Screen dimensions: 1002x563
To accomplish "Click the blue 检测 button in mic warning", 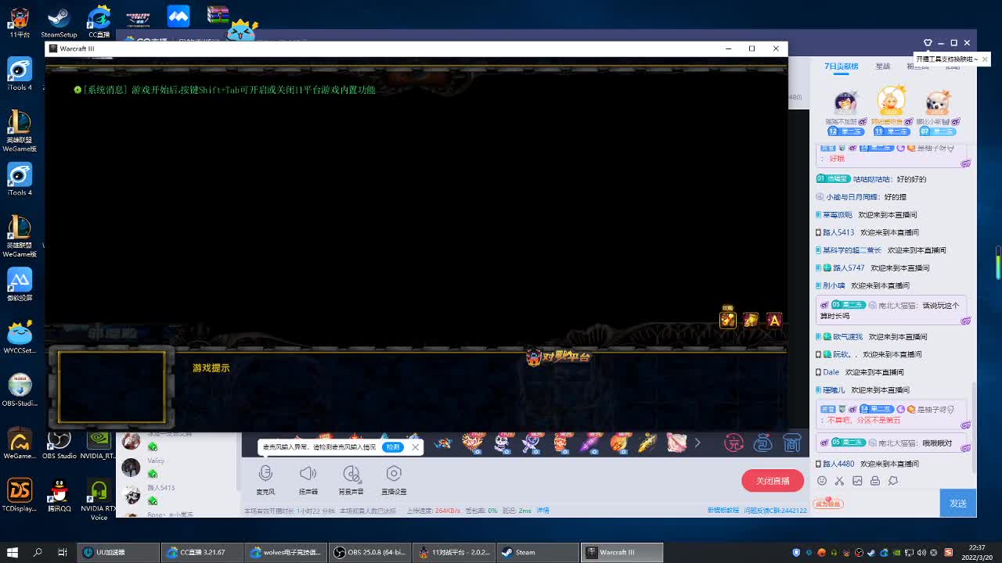I will click(x=393, y=447).
